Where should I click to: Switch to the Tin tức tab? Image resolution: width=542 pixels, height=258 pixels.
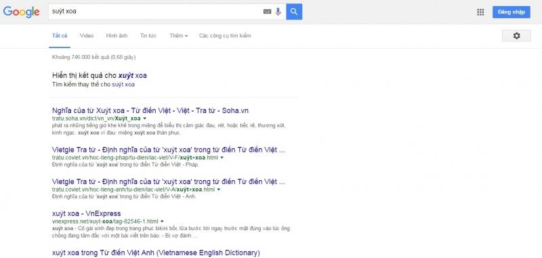(148, 36)
